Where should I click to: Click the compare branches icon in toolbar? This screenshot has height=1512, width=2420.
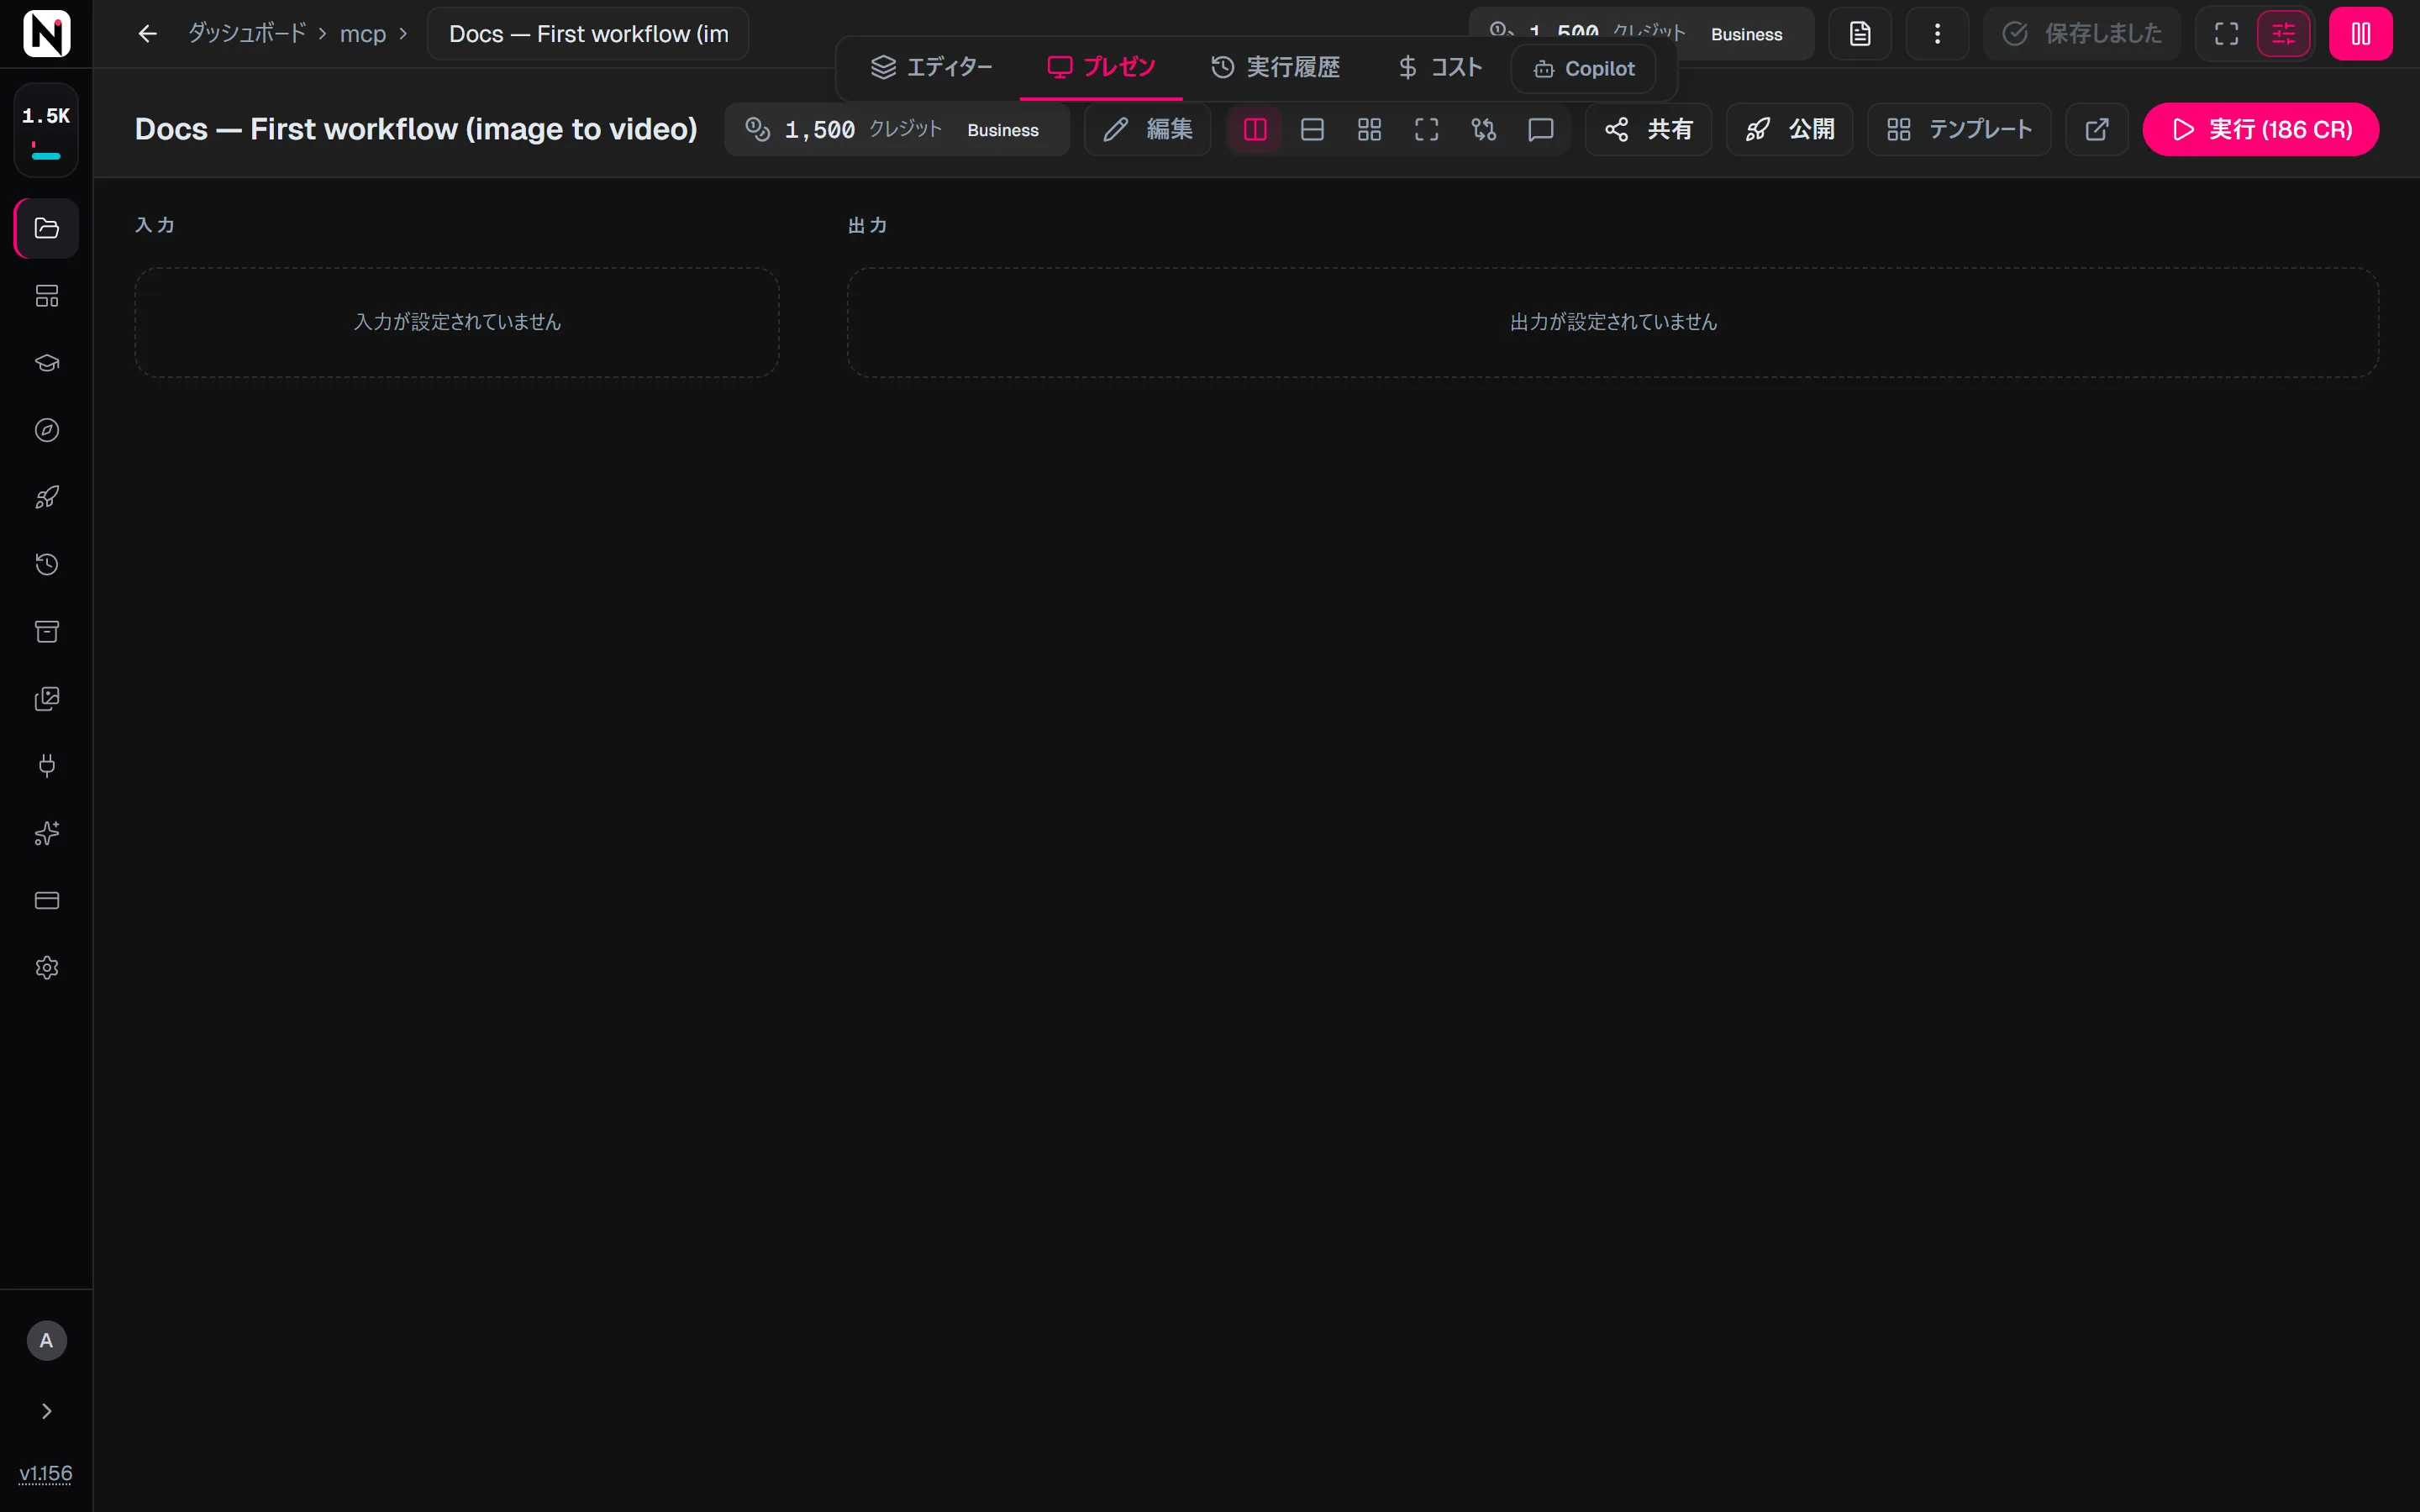click(x=1484, y=129)
